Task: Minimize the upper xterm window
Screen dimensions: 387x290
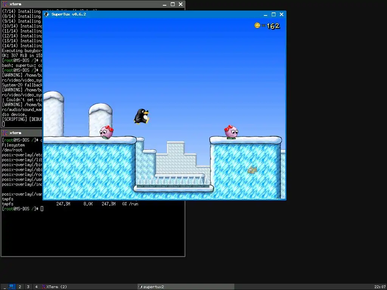Action: pos(165,5)
